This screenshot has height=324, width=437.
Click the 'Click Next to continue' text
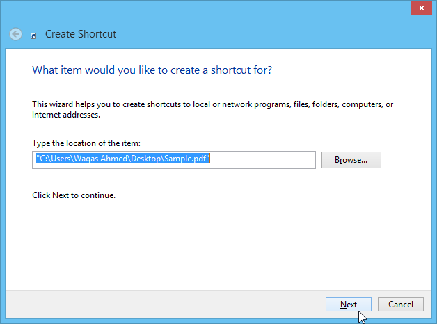74,195
